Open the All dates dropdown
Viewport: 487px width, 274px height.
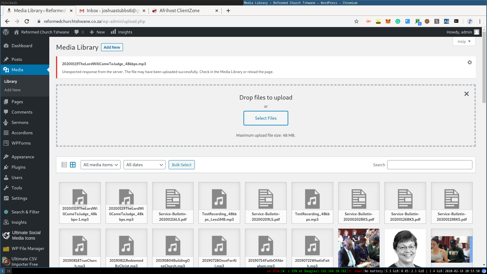coord(145,165)
